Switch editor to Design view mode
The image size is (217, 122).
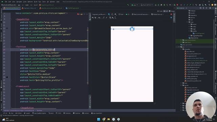point(172,11)
